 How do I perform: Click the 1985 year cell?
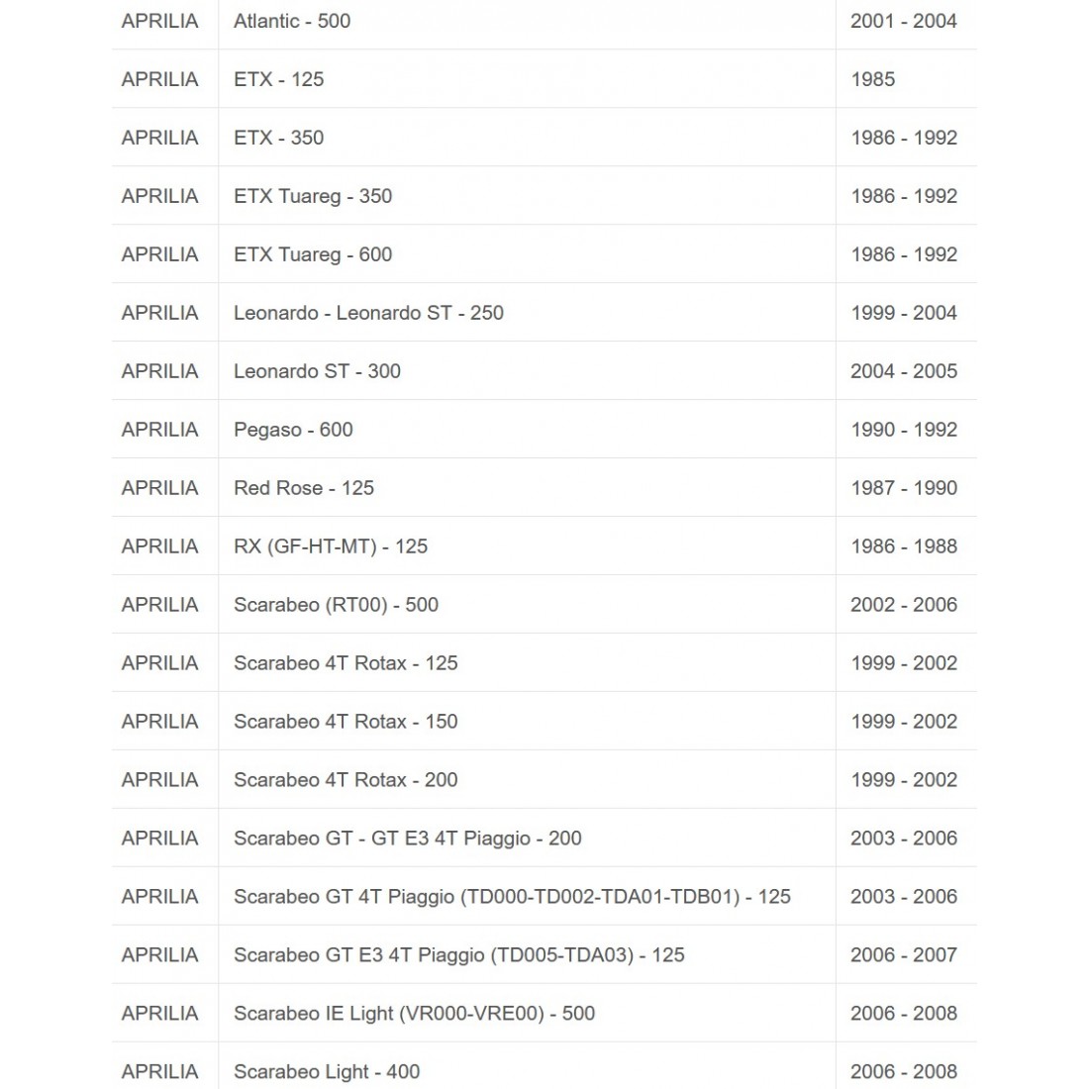[x=872, y=79]
